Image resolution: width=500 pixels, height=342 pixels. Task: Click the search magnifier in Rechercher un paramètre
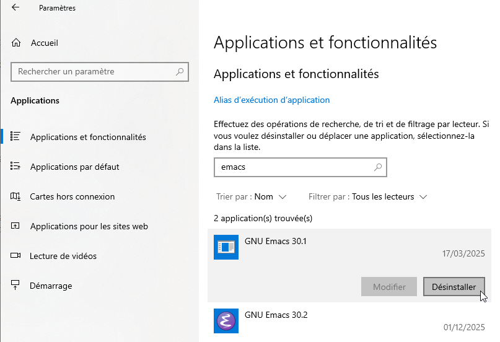click(180, 72)
